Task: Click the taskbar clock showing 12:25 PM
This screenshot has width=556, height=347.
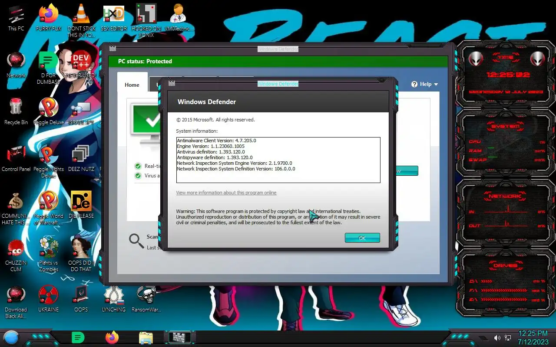Action: [x=533, y=337]
